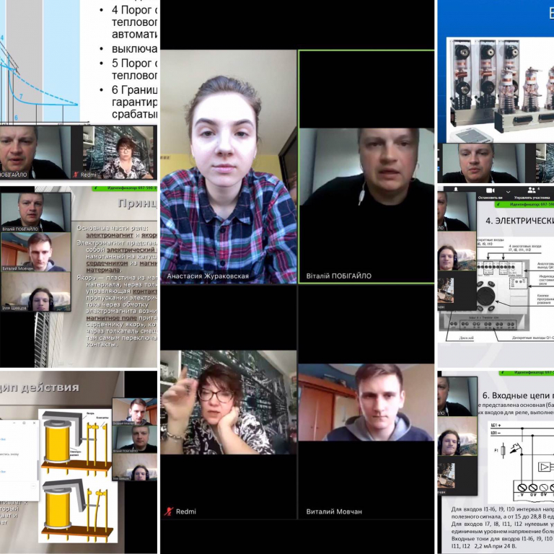Close the small white popup window
The image size is (554, 554).
(x=34, y=423)
